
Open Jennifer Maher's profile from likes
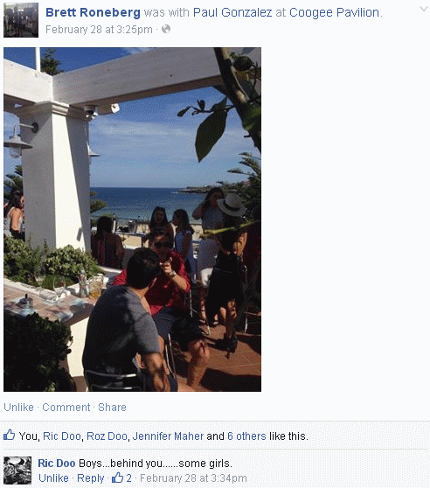168,436
